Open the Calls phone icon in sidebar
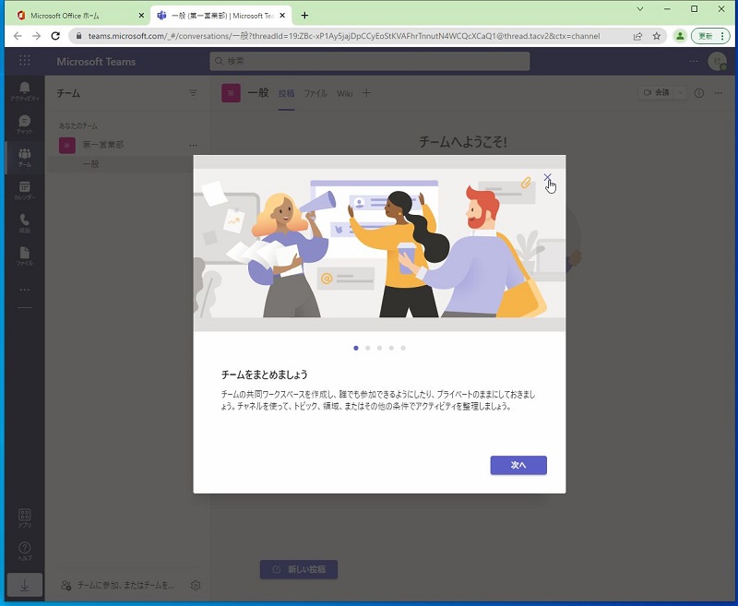Image resolution: width=738 pixels, height=606 pixels. point(25,223)
